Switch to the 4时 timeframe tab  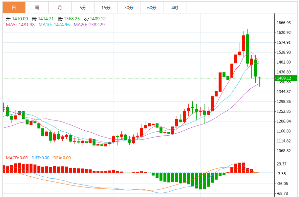point(175,8)
